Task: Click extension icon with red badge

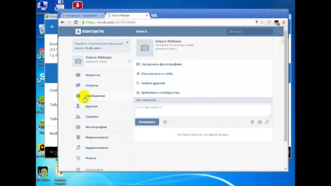Action: tap(277, 23)
